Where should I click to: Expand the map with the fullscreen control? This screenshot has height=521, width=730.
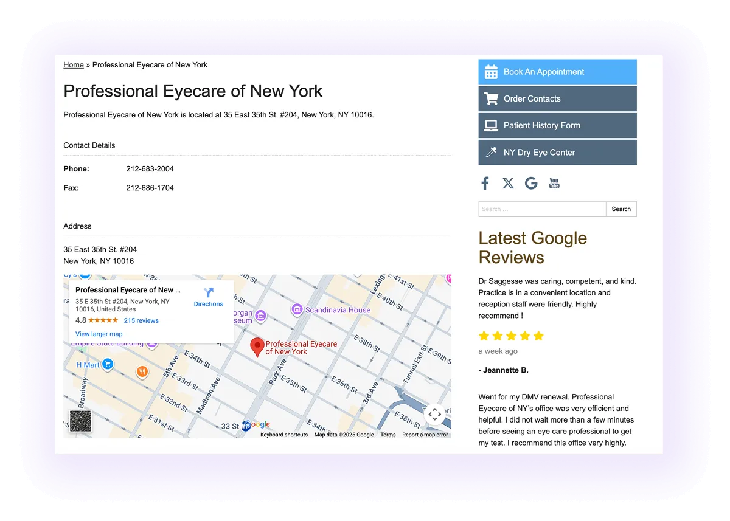434,414
